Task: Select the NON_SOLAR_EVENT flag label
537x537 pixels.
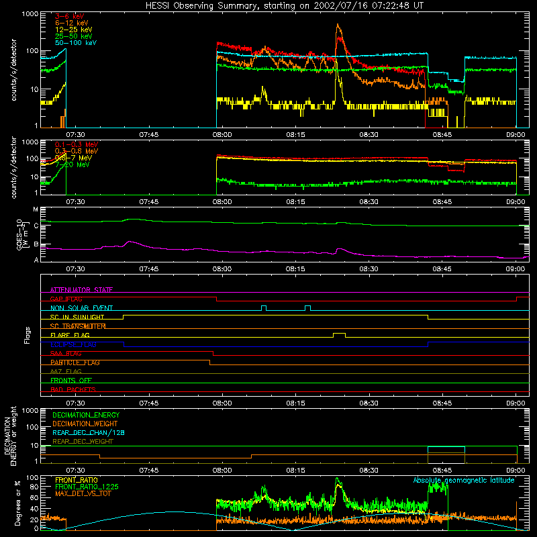Action: tap(81, 308)
